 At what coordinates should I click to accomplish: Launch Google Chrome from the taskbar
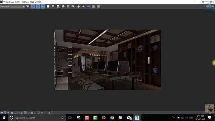click(x=112, y=118)
